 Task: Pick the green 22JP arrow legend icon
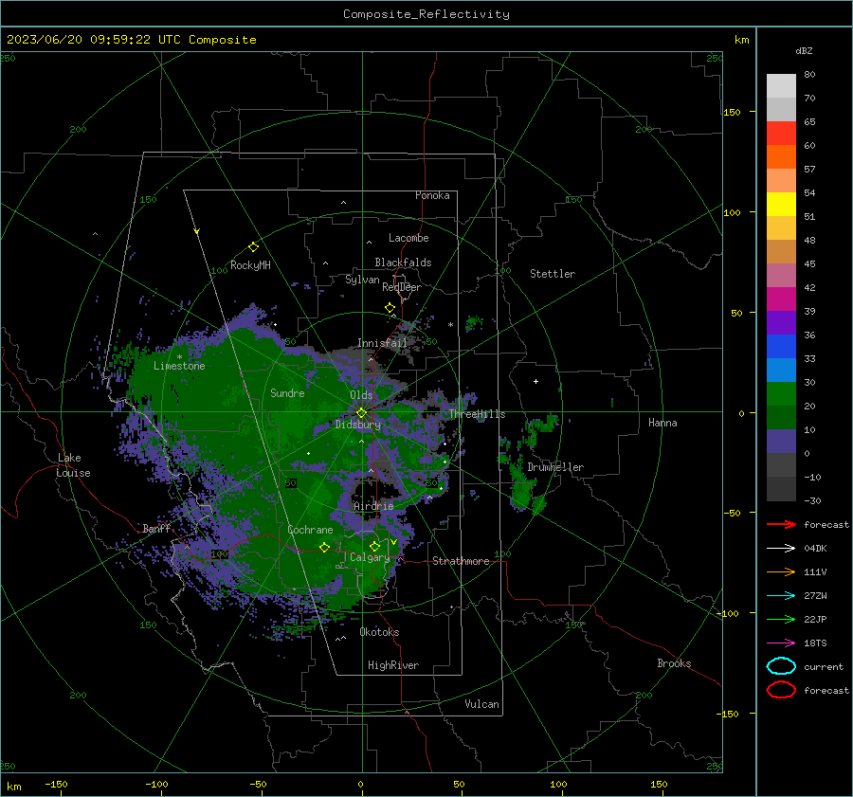tap(781, 619)
